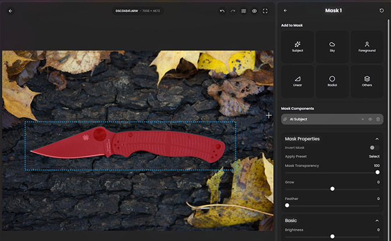Reset Mask 1 with the reset icon

382,10
